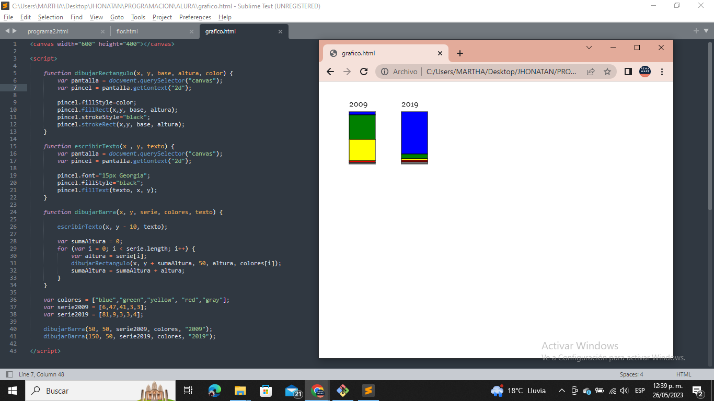Image resolution: width=714 pixels, height=401 pixels.
Task: Click the editor vertical scrollbar
Action: pos(710,125)
